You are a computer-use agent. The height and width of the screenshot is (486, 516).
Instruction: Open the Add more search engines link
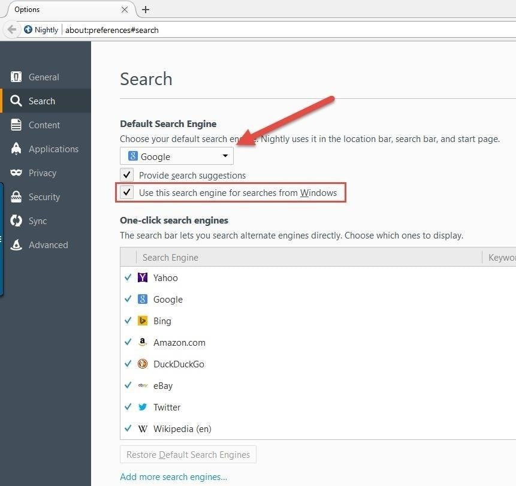[x=173, y=476]
